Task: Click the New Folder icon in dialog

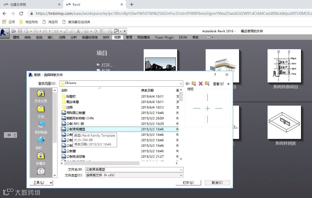Action: (x=207, y=84)
